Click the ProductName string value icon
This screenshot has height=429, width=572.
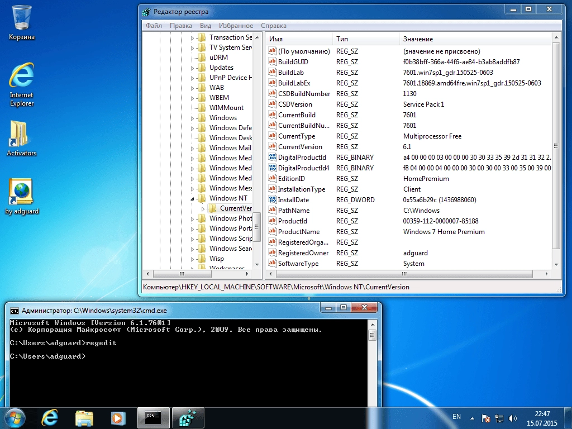pos(273,231)
